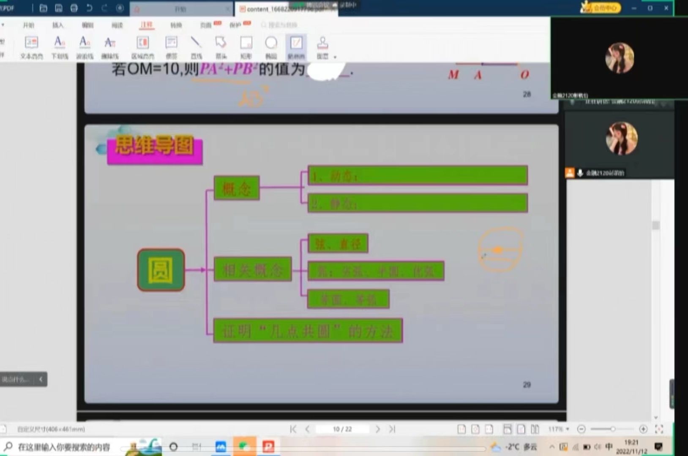Select the arrow (箭头) annotation tool

pos(221,47)
